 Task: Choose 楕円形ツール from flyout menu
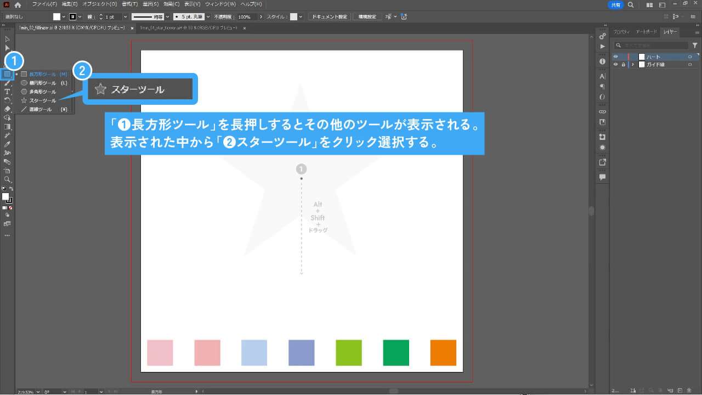coord(44,83)
